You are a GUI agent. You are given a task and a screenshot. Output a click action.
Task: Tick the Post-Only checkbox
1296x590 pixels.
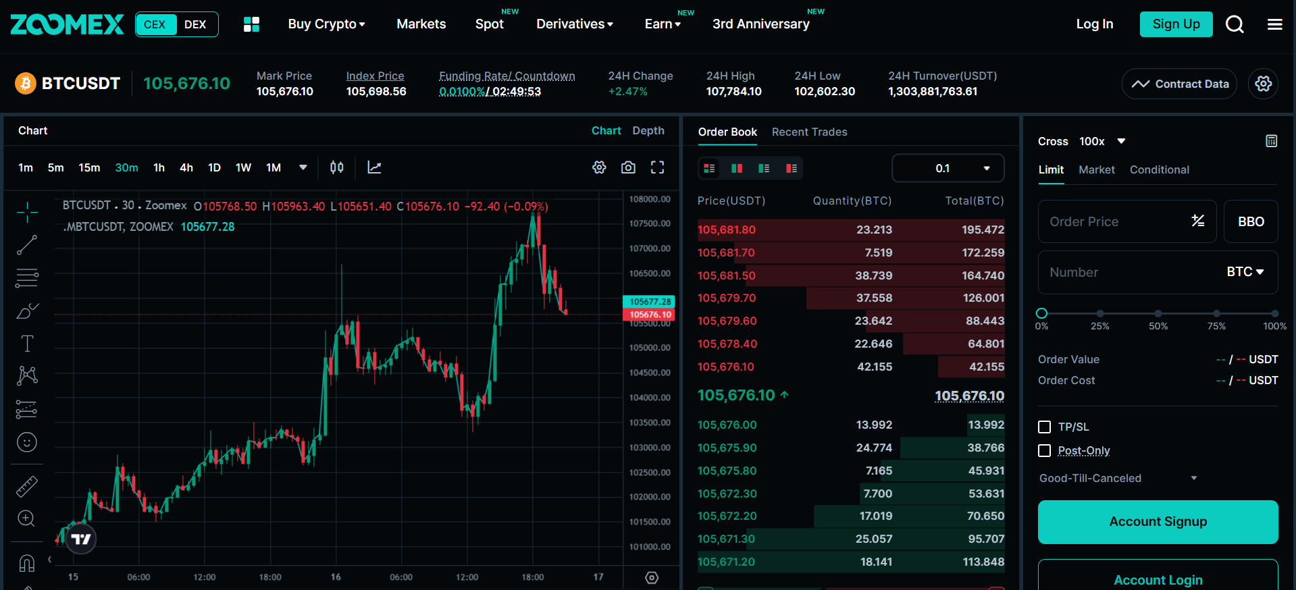1044,450
